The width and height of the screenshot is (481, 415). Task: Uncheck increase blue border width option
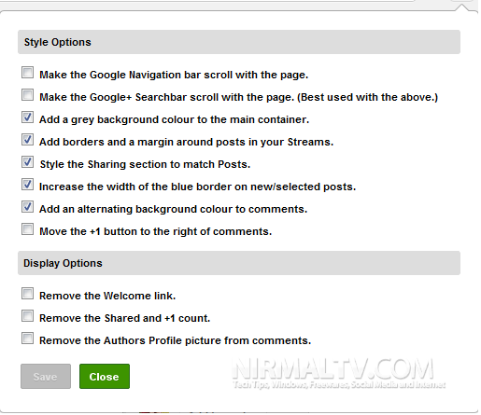[27, 185]
